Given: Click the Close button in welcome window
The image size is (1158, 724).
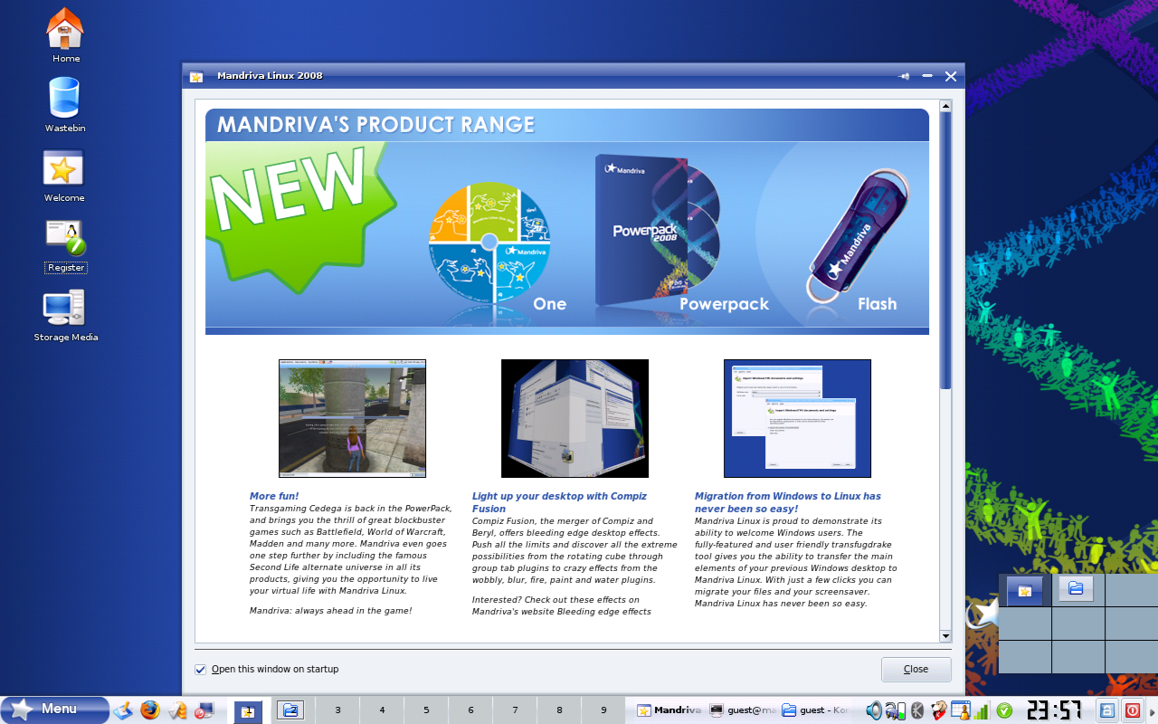Looking at the screenshot, I should tap(916, 670).
